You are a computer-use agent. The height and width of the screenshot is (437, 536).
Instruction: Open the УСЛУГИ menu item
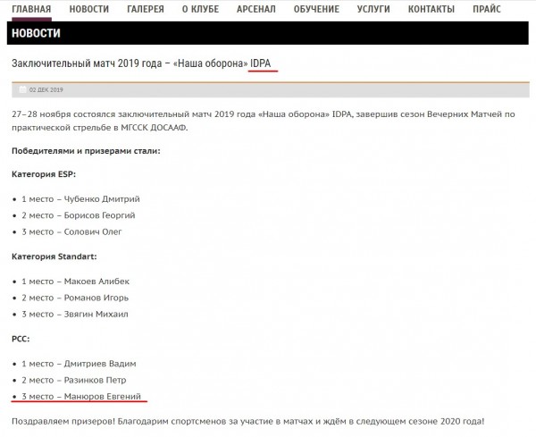tap(373, 9)
